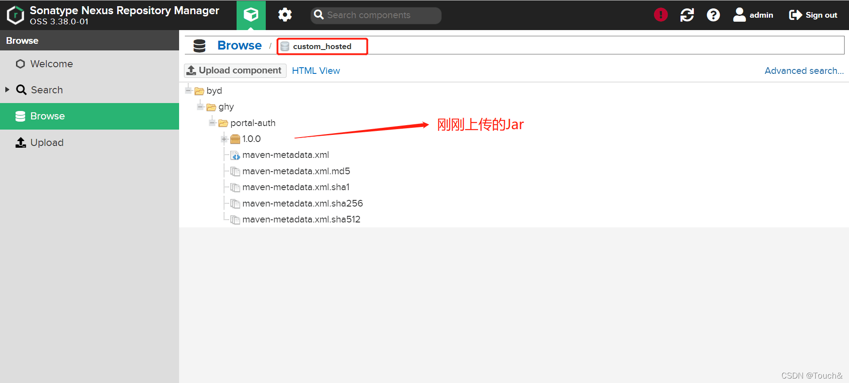Viewport: 849px width, 383px height.
Task: Select maven-metadata.xml.sha512 file
Action: tap(301, 219)
